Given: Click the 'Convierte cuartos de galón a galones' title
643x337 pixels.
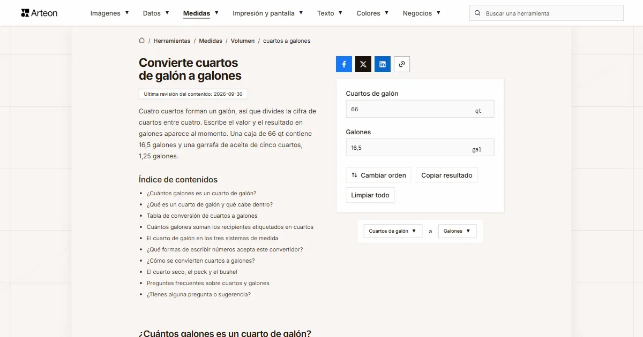Looking at the screenshot, I should pyautogui.click(x=190, y=70).
